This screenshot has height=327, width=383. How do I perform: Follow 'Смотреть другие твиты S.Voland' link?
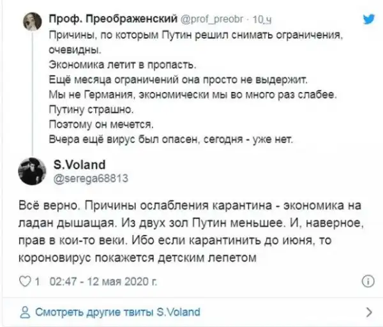(x=117, y=312)
